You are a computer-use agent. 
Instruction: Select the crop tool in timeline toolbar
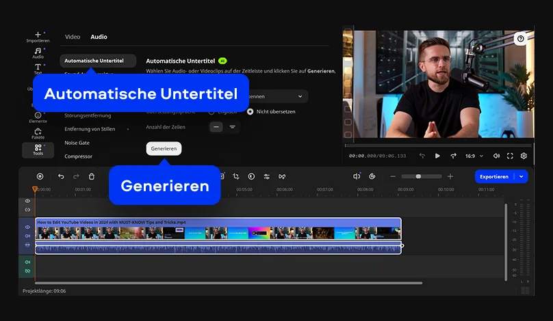pos(236,176)
